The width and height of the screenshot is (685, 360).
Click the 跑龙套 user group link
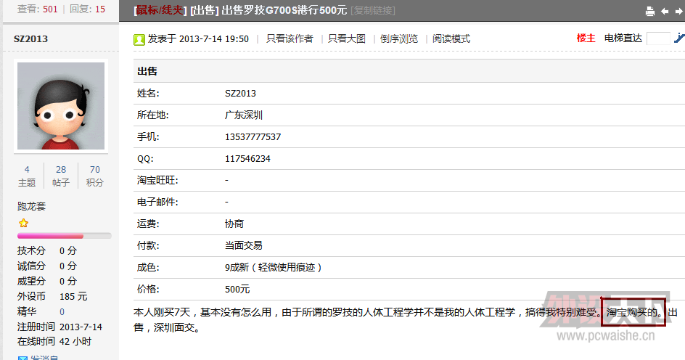pyautogui.click(x=31, y=206)
